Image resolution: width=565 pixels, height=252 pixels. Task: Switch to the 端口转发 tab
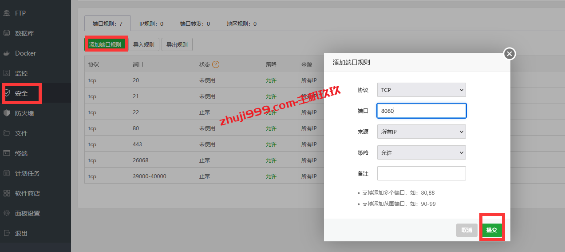(195, 24)
